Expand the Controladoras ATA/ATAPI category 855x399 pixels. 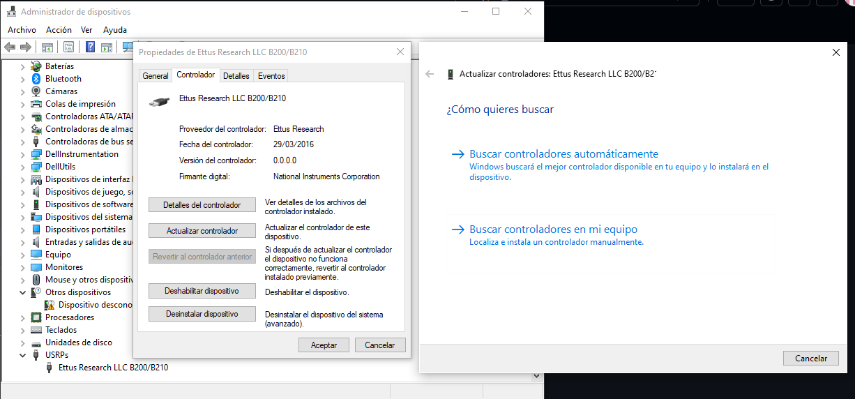(x=22, y=116)
